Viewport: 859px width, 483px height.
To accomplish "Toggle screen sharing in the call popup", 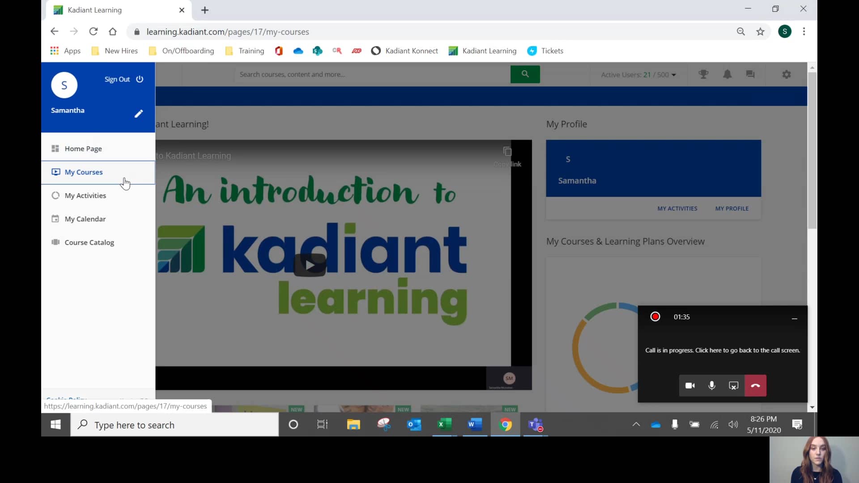I will pos(733,386).
